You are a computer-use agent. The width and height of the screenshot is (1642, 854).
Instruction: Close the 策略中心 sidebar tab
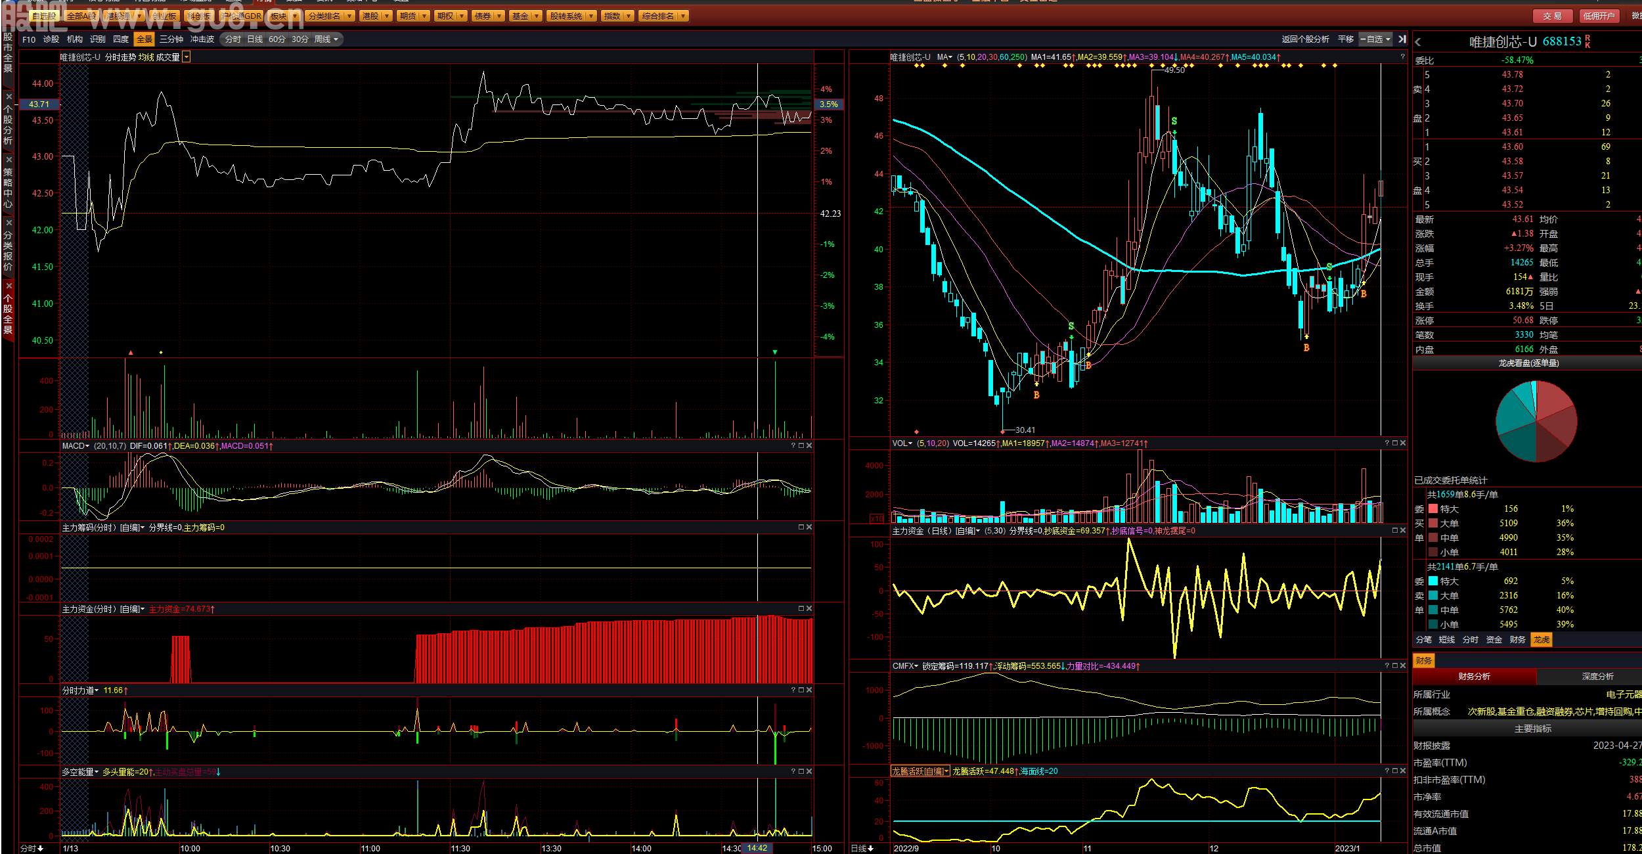[x=9, y=160]
